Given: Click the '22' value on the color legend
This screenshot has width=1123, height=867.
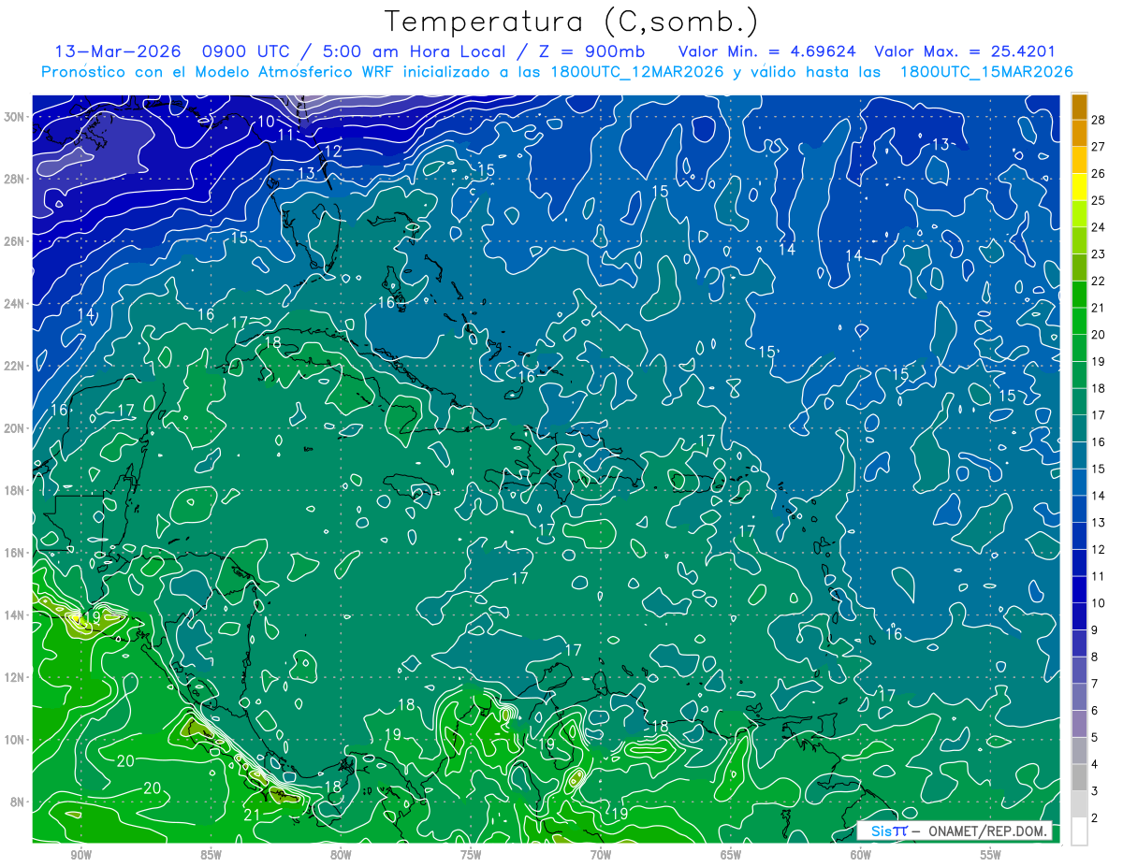Looking at the screenshot, I should point(1099,281).
